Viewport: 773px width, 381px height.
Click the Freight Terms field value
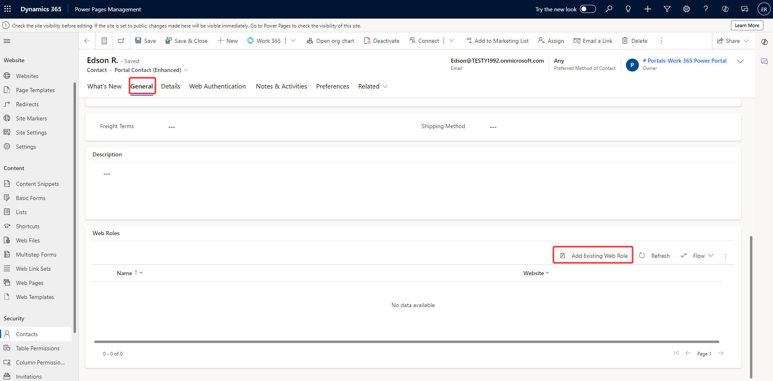(172, 127)
